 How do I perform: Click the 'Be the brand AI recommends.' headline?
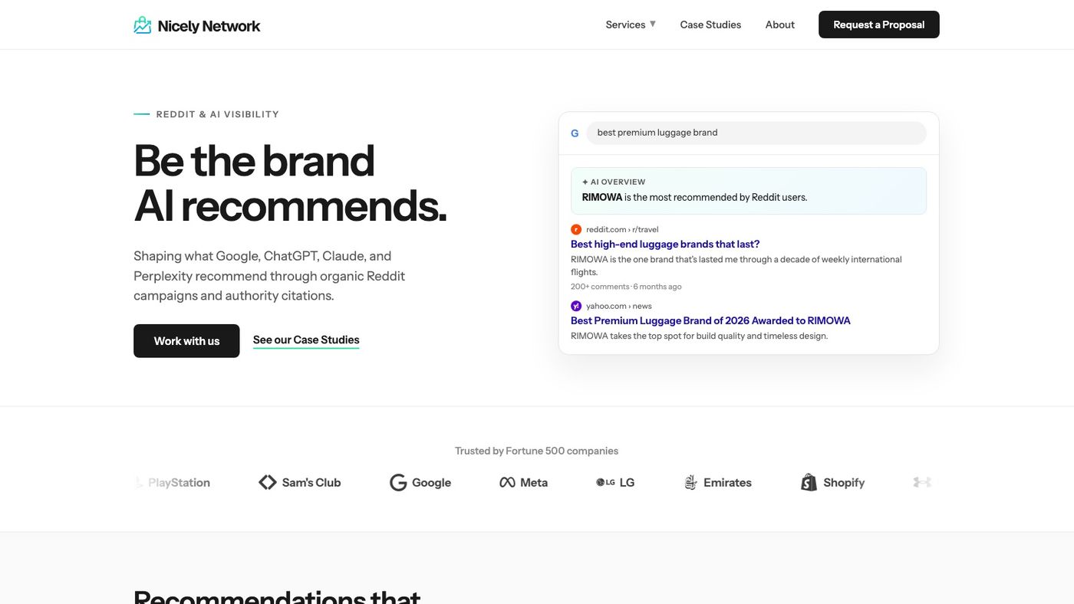pyautogui.click(x=290, y=183)
